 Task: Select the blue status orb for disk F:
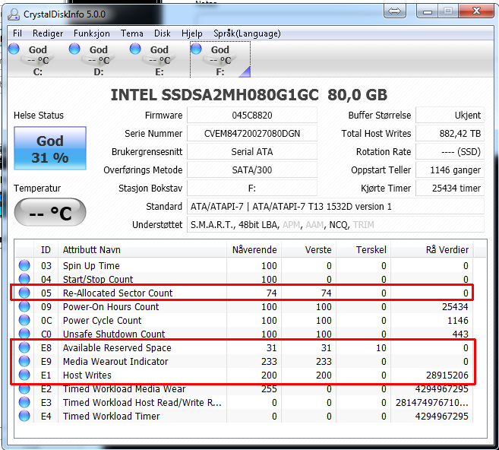point(196,49)
